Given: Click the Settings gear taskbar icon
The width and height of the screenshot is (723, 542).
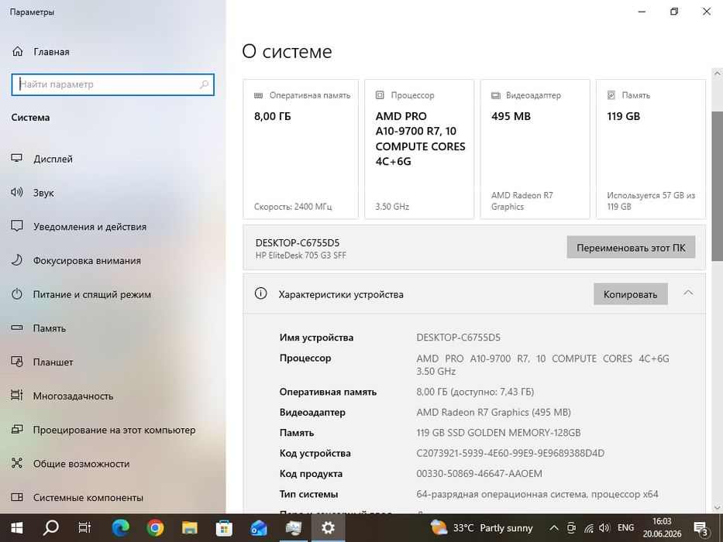Looking at the screenshot, I should click(x=328, y=528).
